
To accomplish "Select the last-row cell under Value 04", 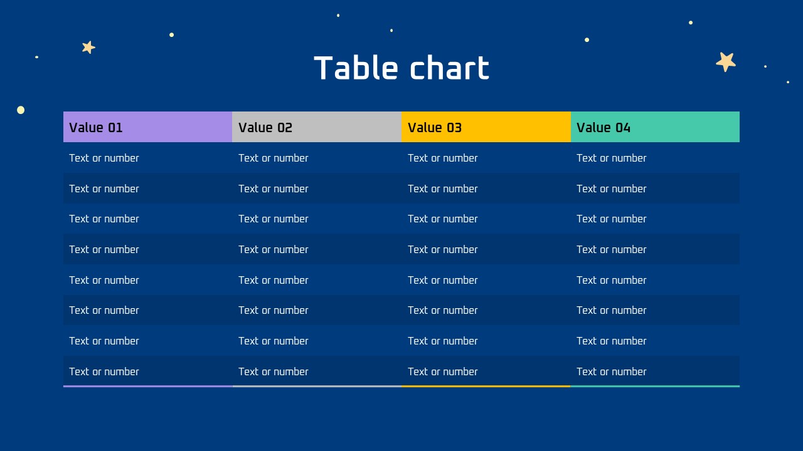I will (x=655, y=371).
